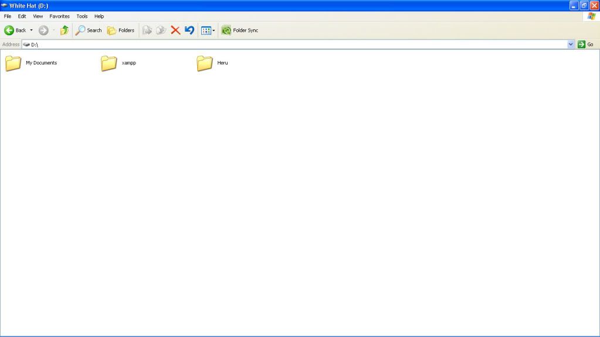Viewport: 600px width, 337px height.
Task: Click the blue Undo arrow
Action: pos(189,30)
